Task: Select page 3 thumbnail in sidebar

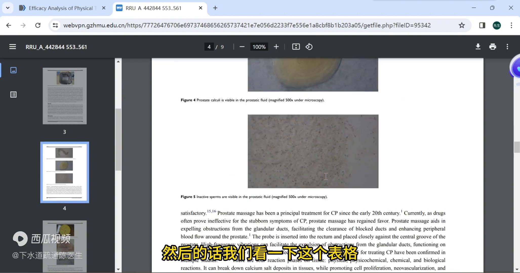Action: (x=65, y=96)
